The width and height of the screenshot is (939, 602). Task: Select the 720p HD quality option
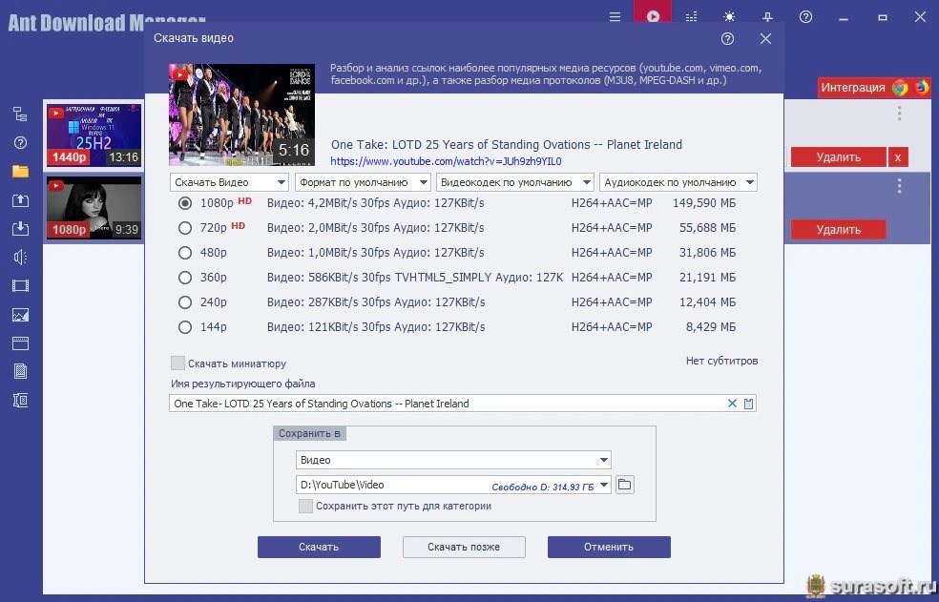pos(185,228)
